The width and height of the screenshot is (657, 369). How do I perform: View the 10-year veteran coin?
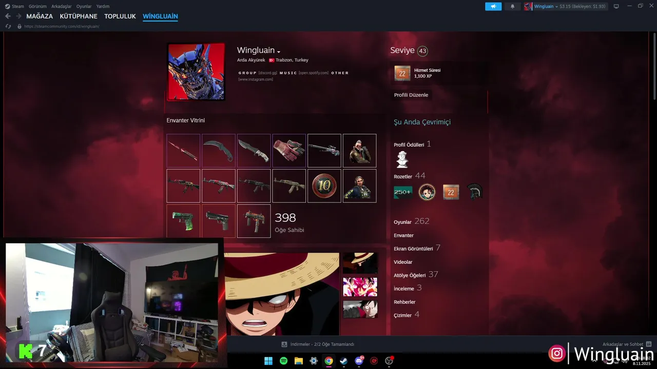[324, 186]
